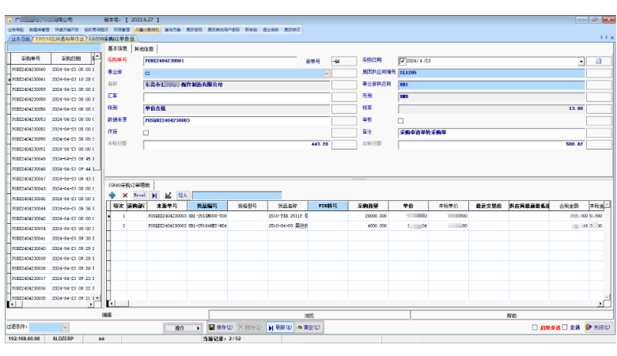Click the chart icon in detail toolbar
The image size is (617, 356).
[x=168, y=195]
